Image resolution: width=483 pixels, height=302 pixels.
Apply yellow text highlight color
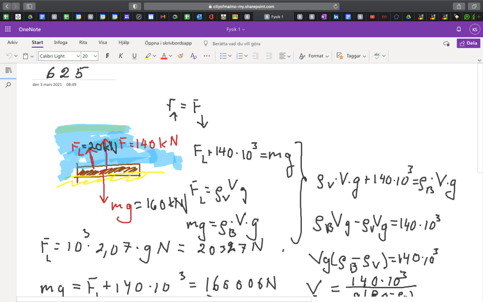click(x=148, y=56)
